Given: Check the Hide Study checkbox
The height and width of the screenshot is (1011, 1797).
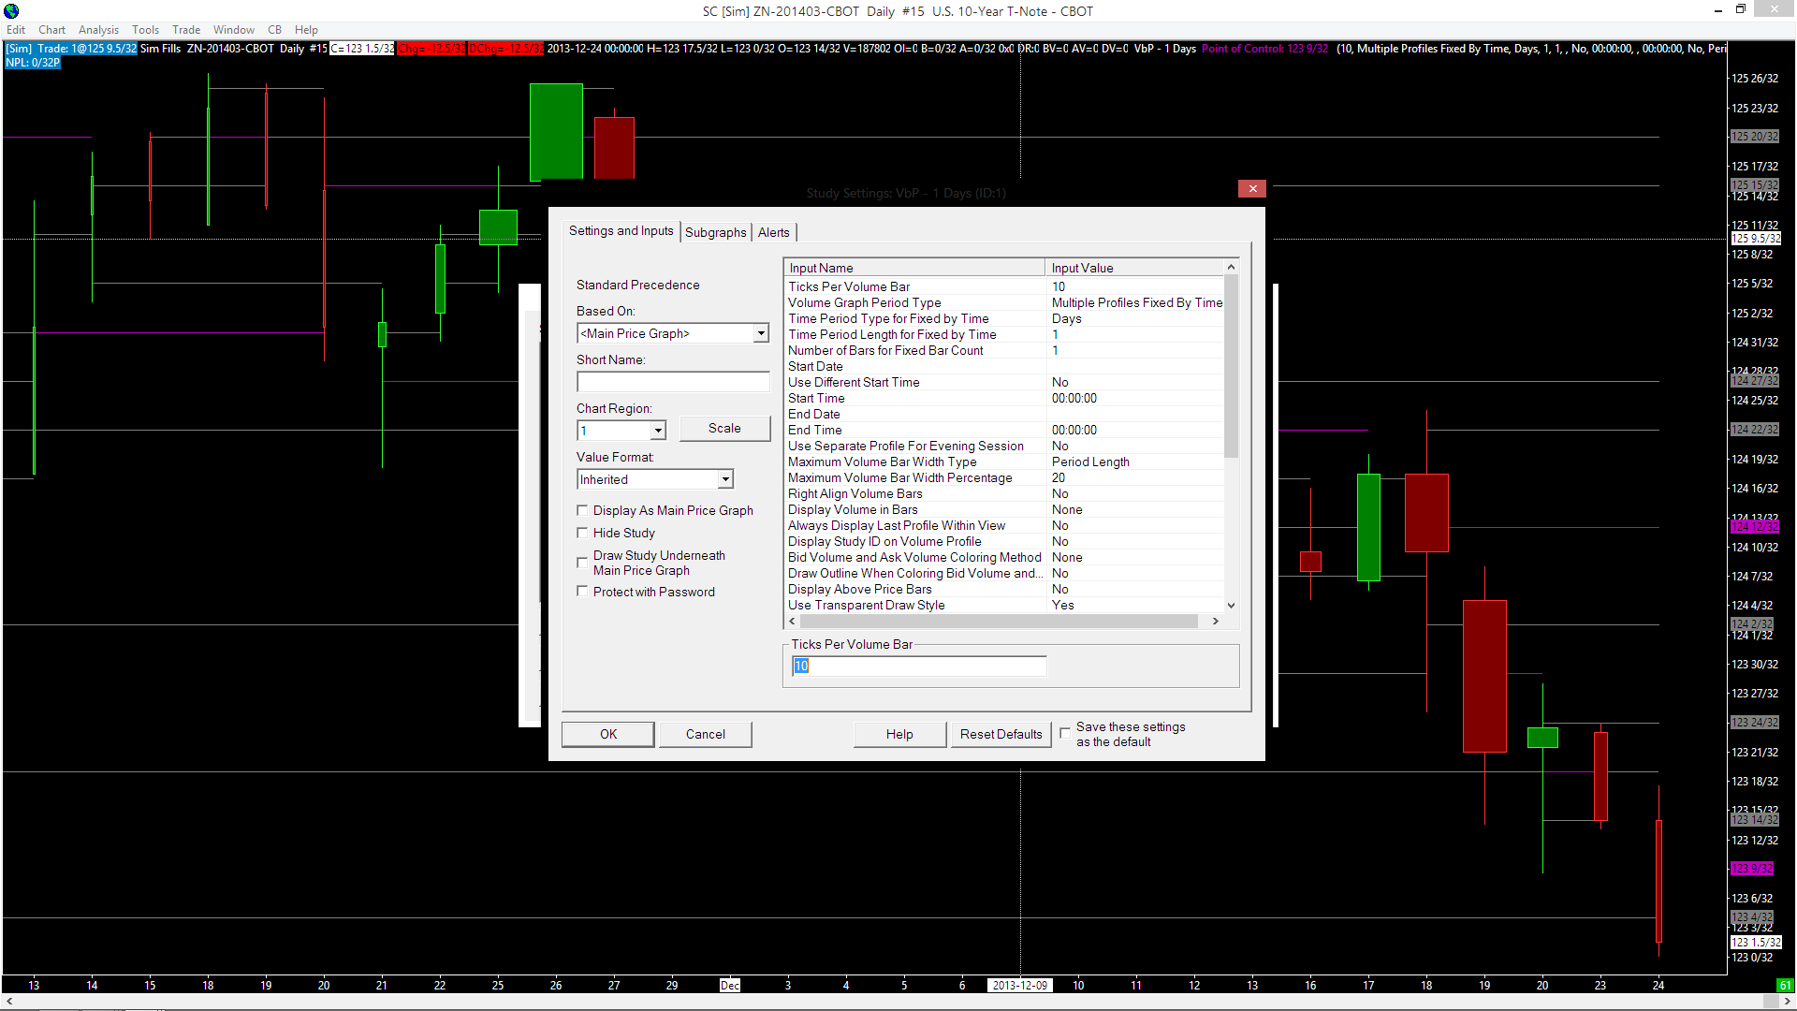Looking at the screenshot, I should pyautogui.click(x=583, y=533).
